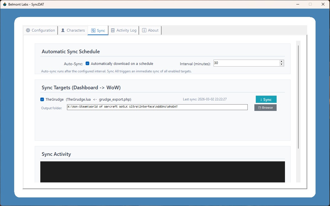The width and height of the screenshot is (330, 206).
Task: Minimize the SyncDAT window
Action: click(297, 4)
